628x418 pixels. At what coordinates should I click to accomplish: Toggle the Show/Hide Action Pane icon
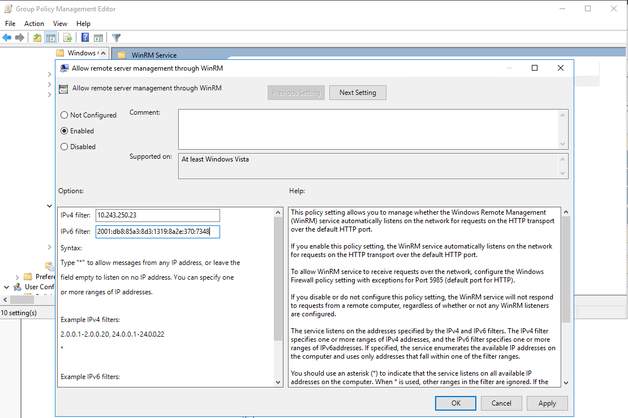tap(98, 38)
